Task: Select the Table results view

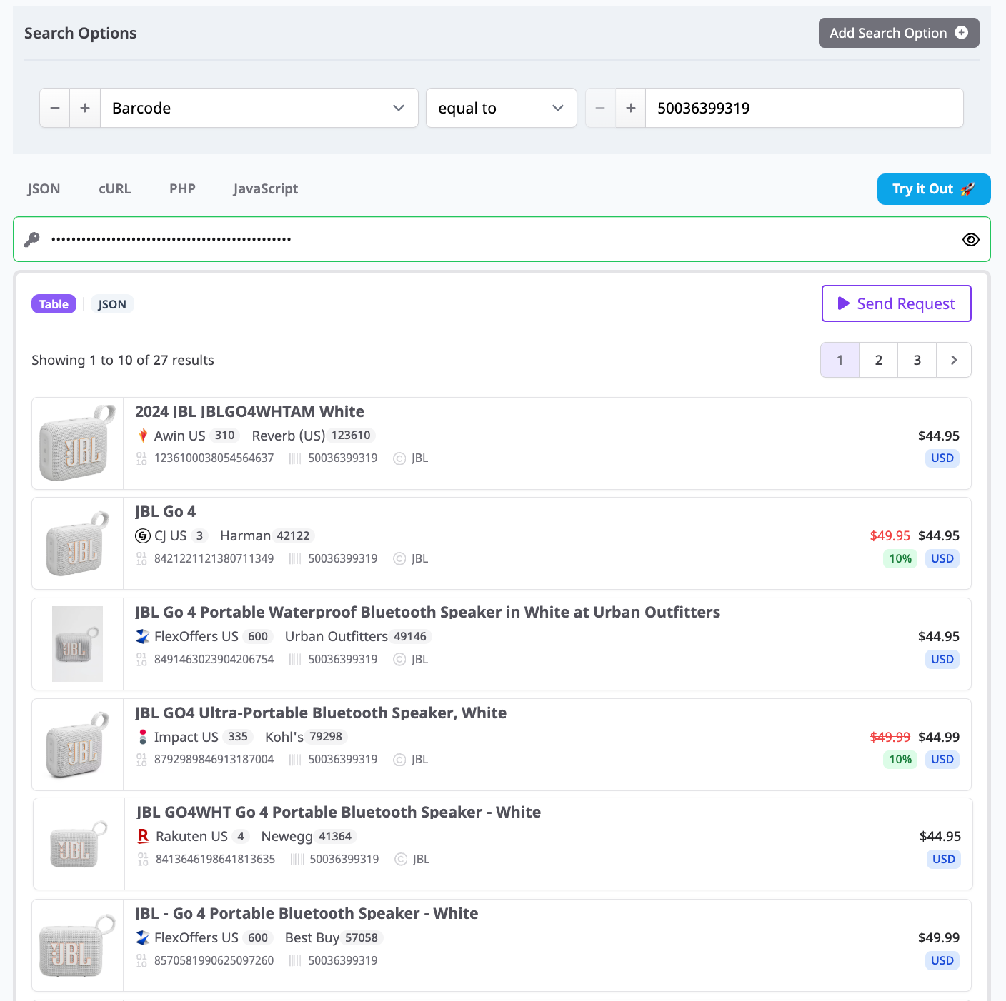Action: [54, 304]
